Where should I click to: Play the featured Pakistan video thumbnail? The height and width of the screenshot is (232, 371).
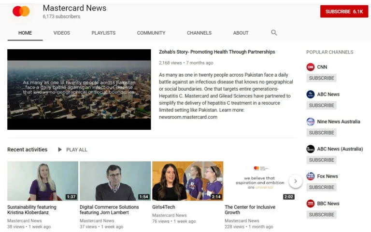tap(79, 89)
